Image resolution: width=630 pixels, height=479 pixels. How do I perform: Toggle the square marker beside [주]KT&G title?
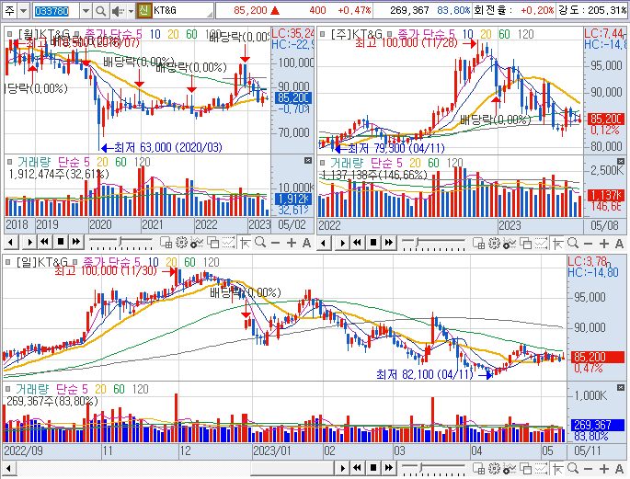pyautogui.click(x=322, y=35)
